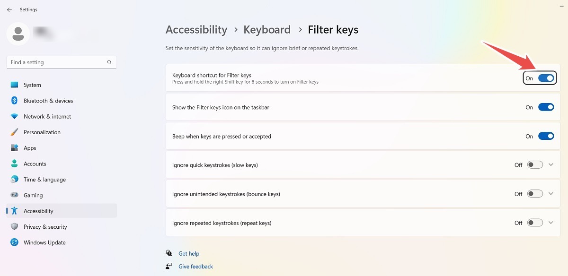Select Bluetooth & devices in the sidebar
The image size is (568, 276).
coord(48,100)
